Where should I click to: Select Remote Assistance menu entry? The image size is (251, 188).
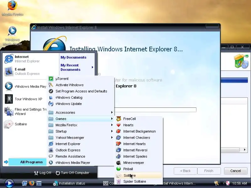click(81, 156)
